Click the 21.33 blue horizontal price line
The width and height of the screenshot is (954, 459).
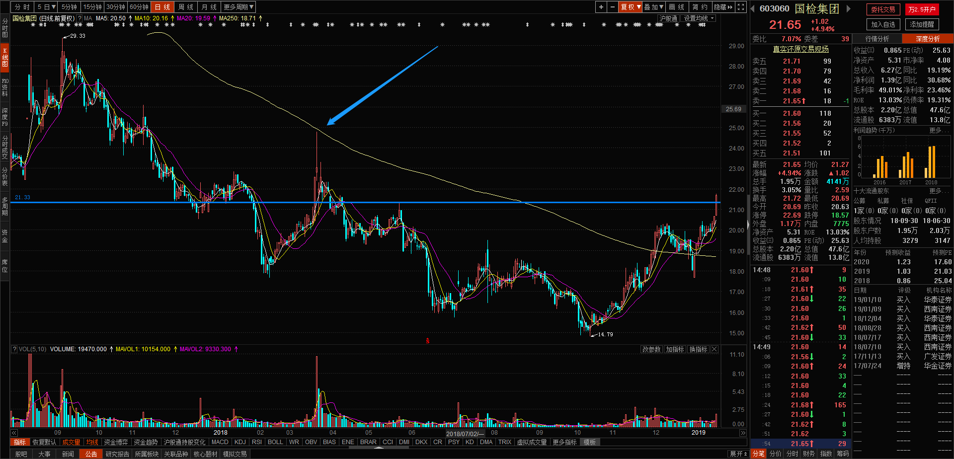click(x=365, y=202)
